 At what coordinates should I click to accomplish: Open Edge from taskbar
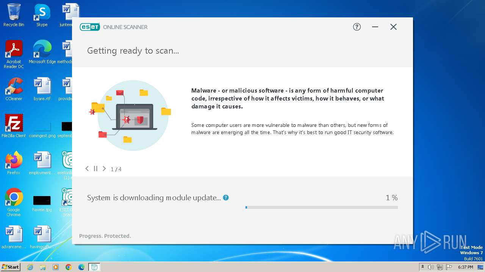click(x=81, y=267)
